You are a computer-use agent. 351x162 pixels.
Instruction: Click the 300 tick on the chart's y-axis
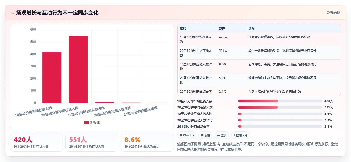(33, 66)
